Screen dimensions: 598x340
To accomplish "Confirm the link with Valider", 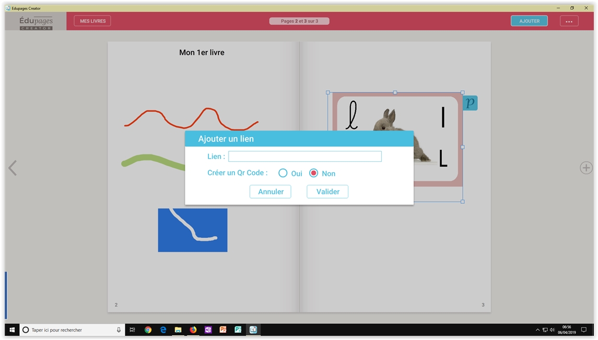I will [327, 192].
